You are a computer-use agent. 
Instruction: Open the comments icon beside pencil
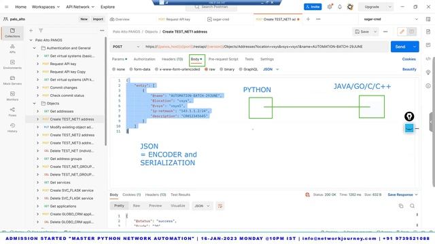[412, 32]
